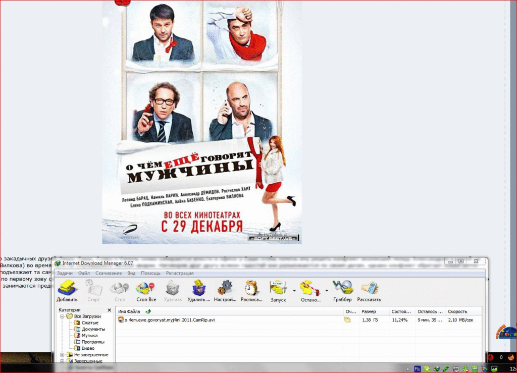Click the greyed Старт toolbar icon

point(93,288)
